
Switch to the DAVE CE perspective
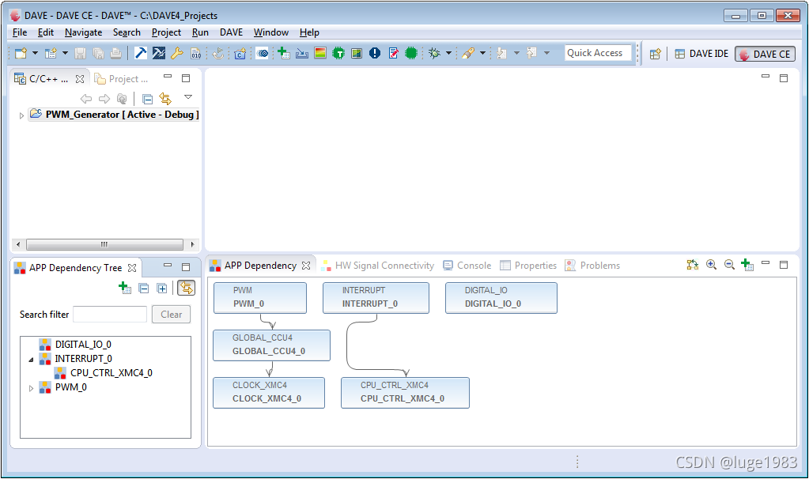(x=766, y=54)
